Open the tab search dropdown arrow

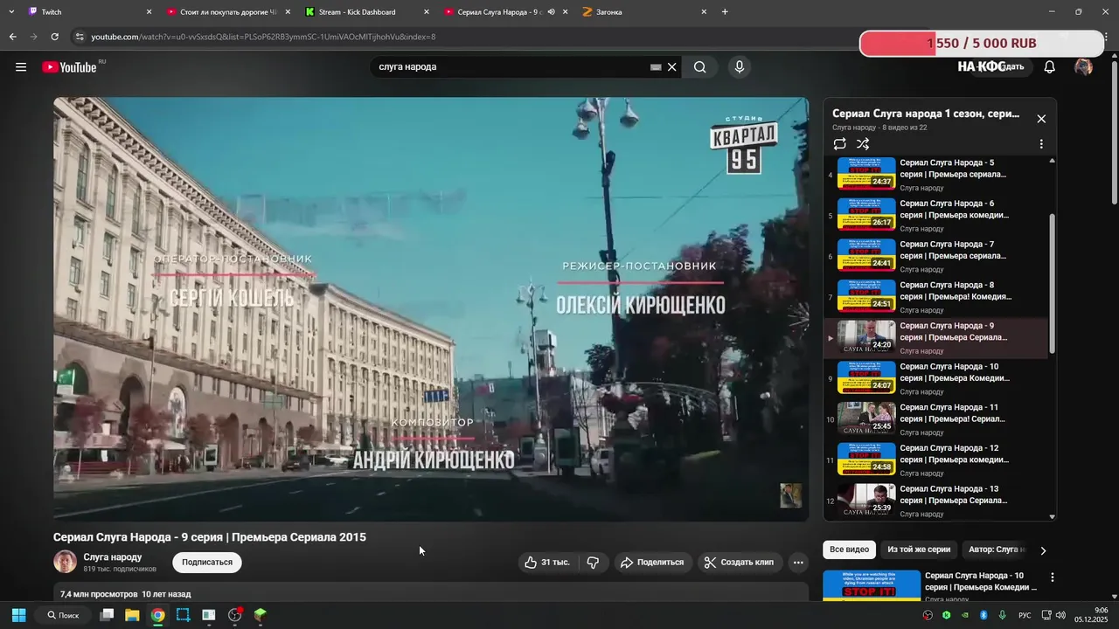coord(11,12)
